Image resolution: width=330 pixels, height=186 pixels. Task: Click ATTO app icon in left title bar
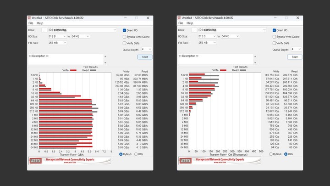[x=29, y=18]
